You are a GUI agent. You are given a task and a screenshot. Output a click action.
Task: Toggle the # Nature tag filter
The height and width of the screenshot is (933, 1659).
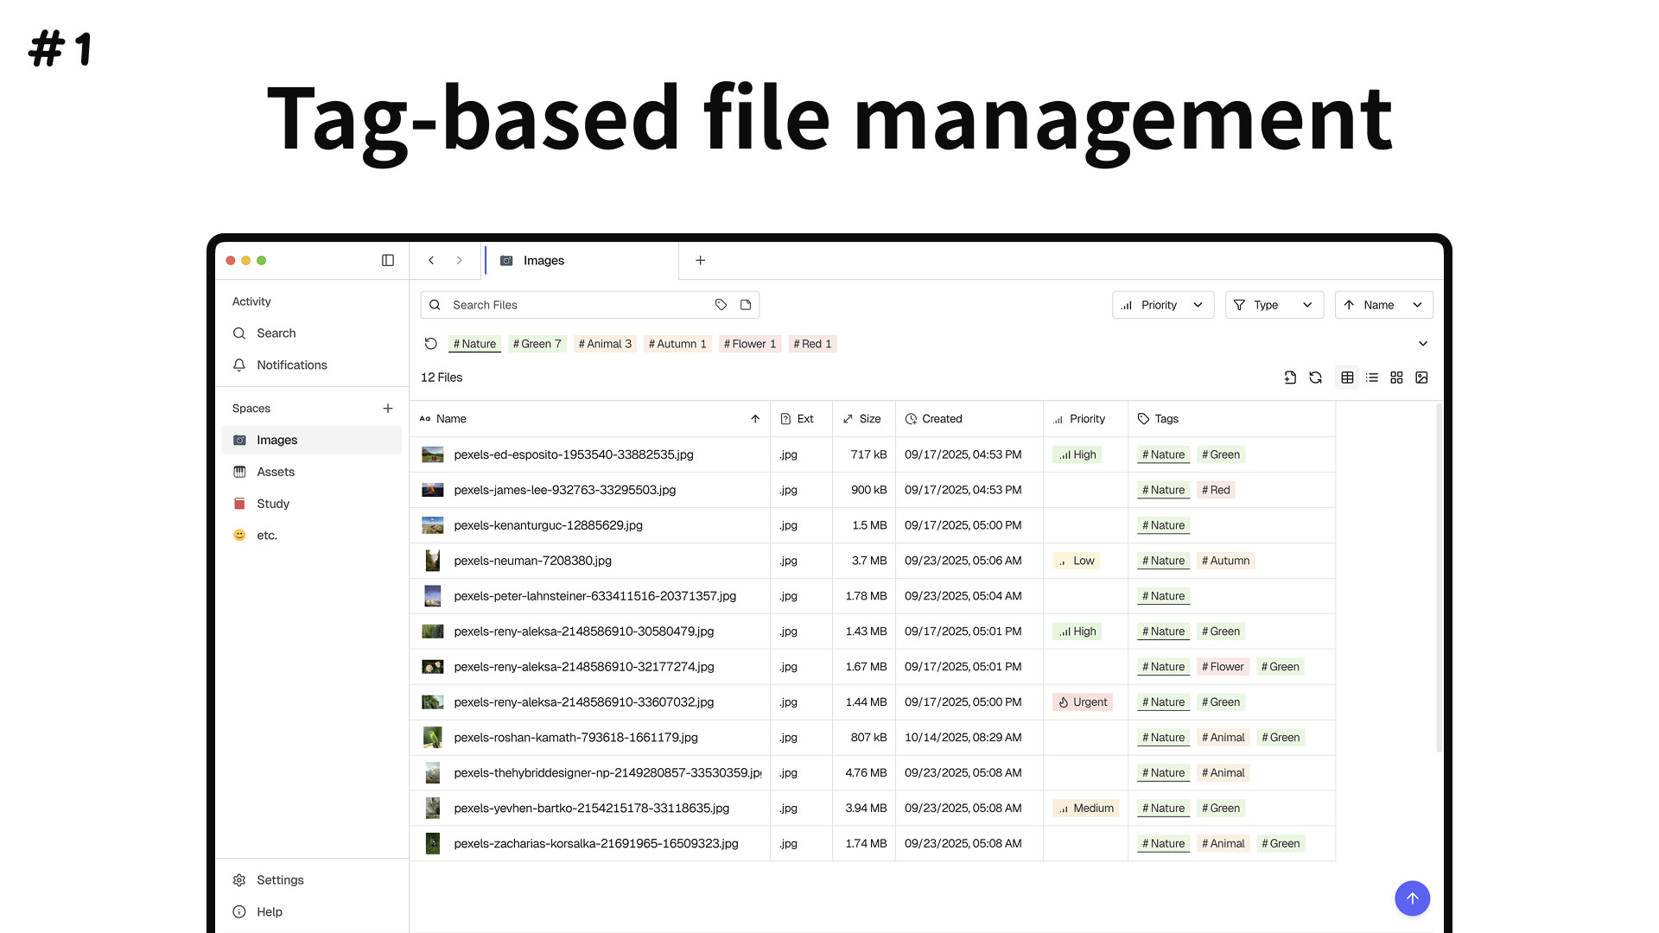click(x=474, y=343)
